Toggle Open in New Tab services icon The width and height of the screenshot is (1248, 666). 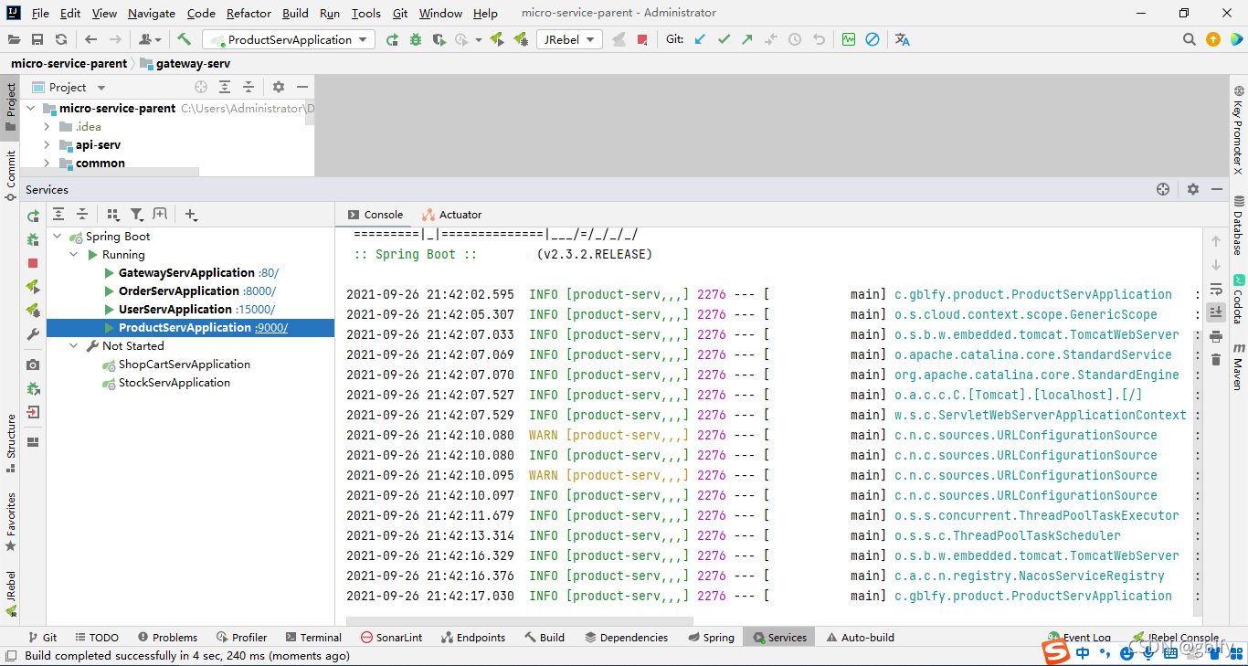point(161,215)
